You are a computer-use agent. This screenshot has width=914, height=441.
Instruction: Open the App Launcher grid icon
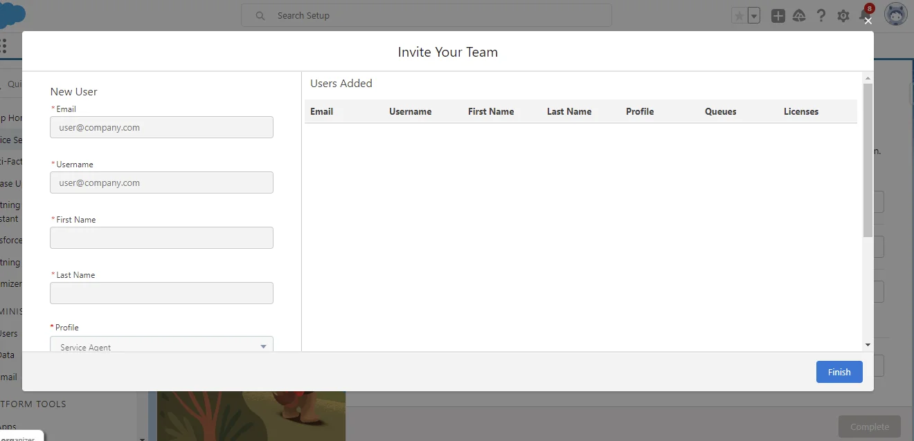click(x=3, y=45)
